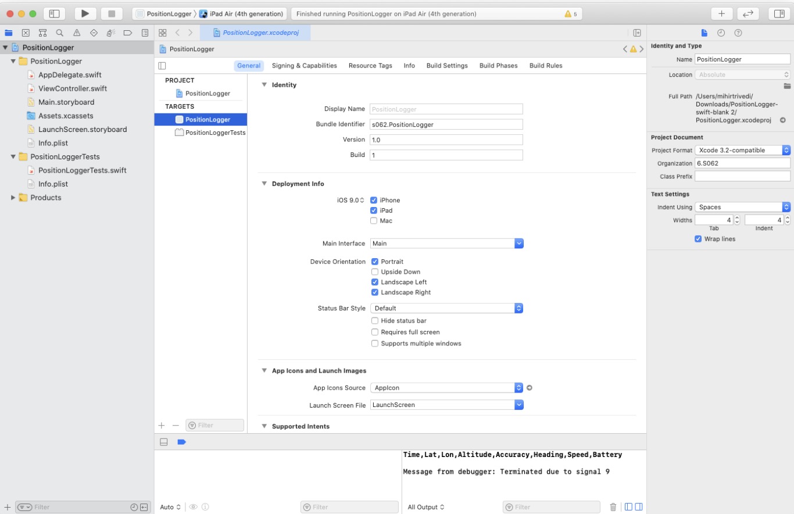The width and height of the screenshot is (794, 514).
Task: Expand the Products folder in navigator
Action: pos(13,198)
